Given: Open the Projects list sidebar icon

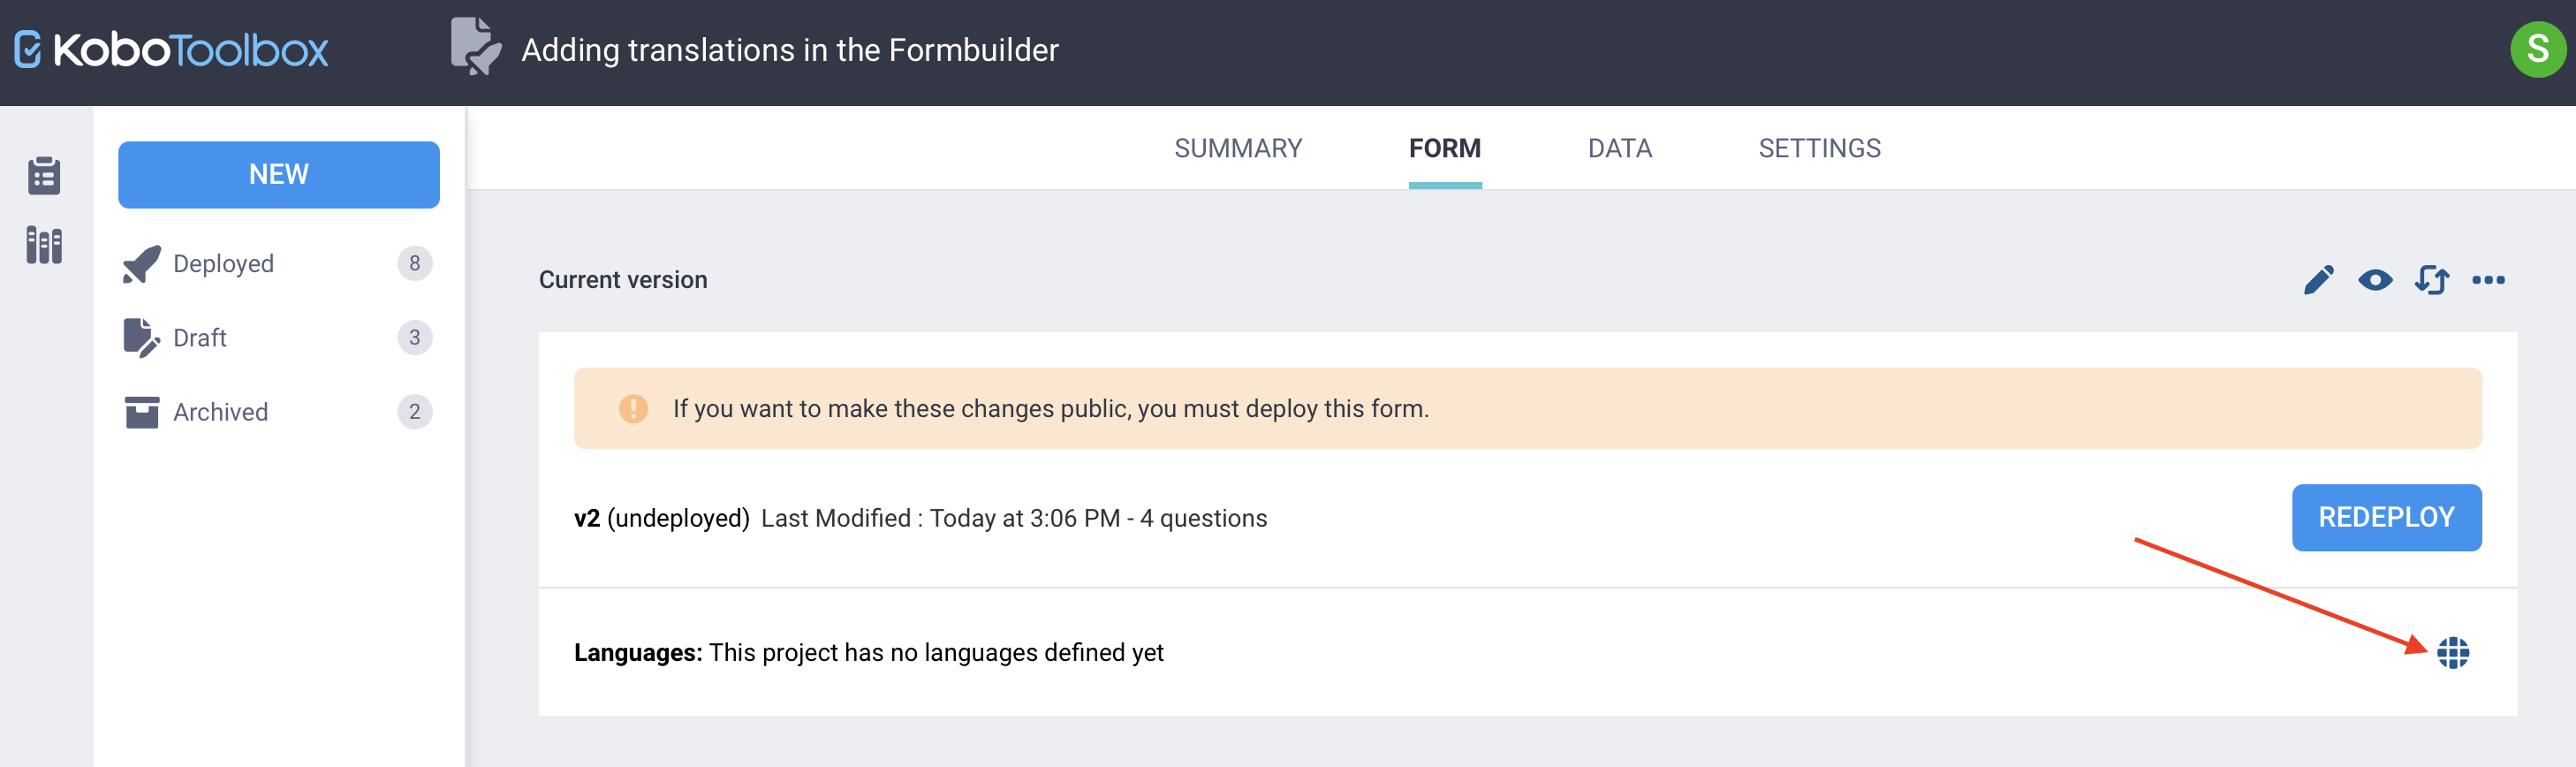Looking at the screenshot, I should point(44,175).
